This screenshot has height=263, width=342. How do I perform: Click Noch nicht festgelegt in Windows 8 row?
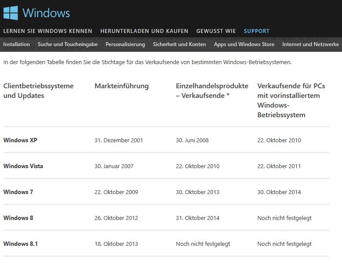click(x=284, y=218)
